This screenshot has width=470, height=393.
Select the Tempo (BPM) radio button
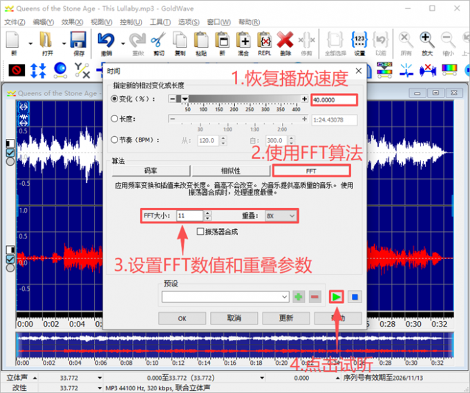click(x=114, y=140)
